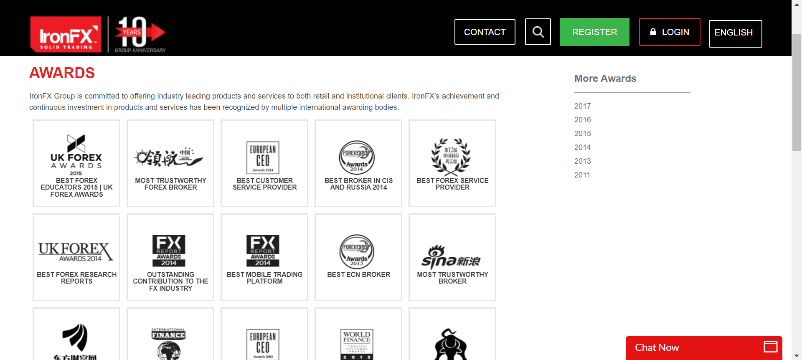The width and height of the screenshot is (802, 360).
Task: Click the ForexExpo Awards 2014 logo
Action: click(357, 157)
